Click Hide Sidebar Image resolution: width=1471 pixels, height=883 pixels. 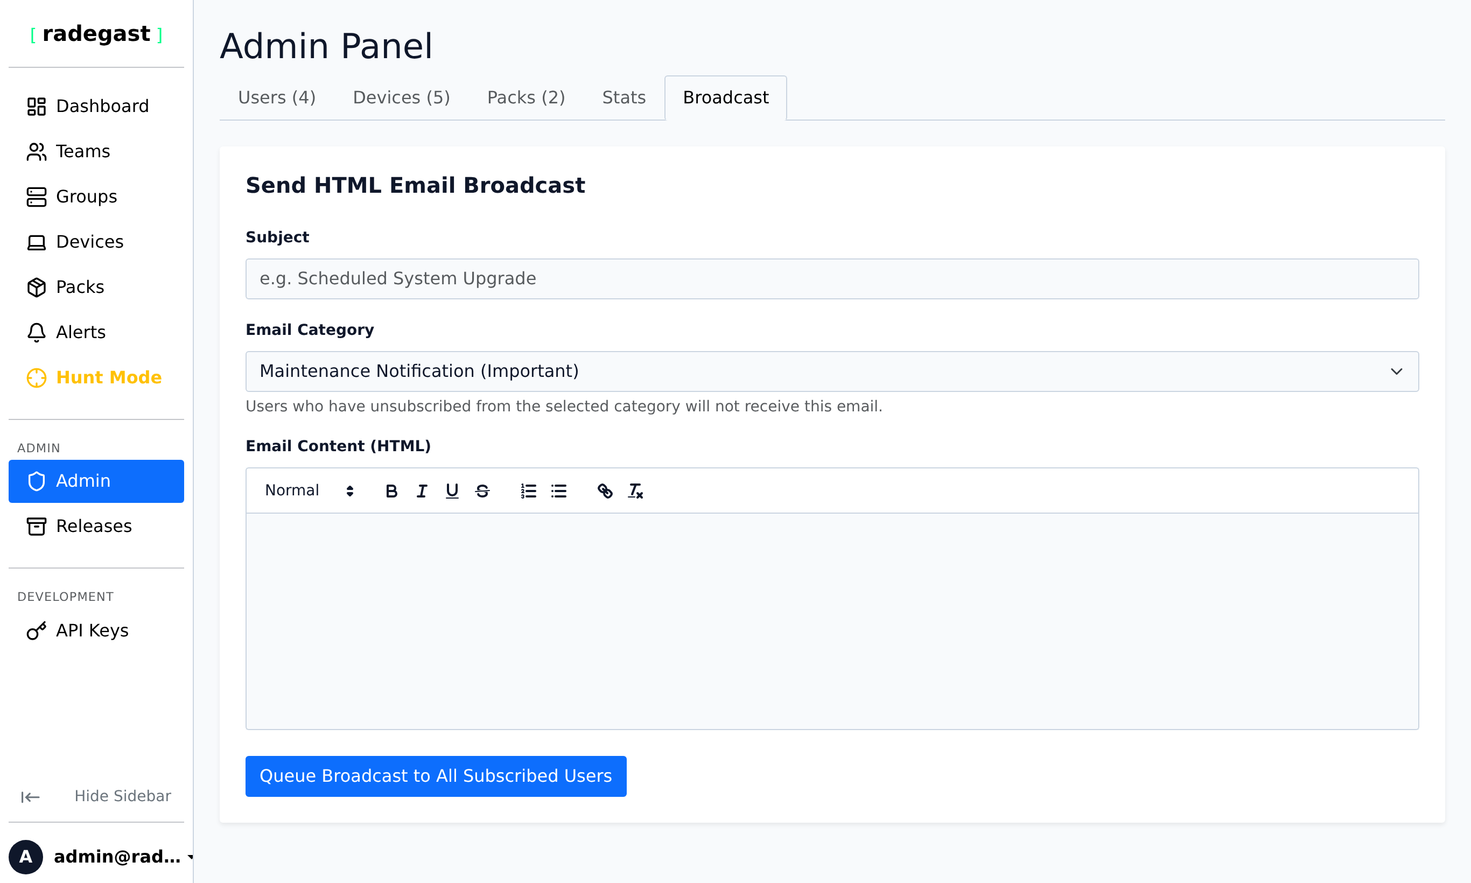96,796
